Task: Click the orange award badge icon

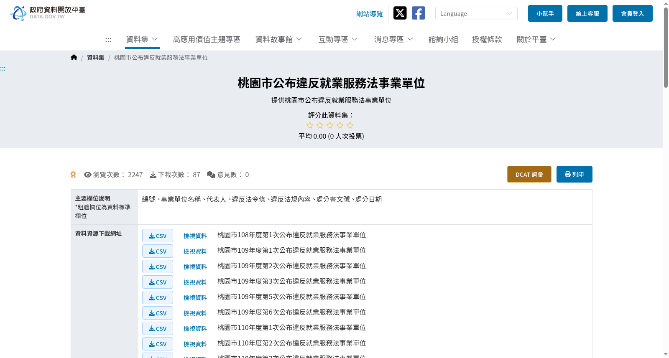Action: click(73, 175)
